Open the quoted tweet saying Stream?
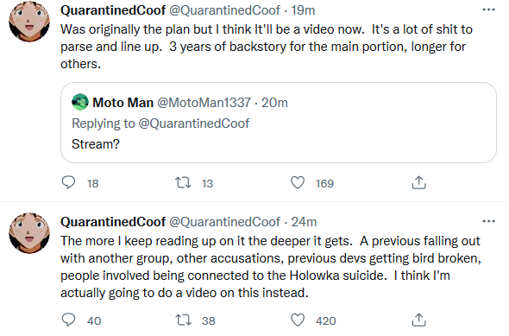 279,123
